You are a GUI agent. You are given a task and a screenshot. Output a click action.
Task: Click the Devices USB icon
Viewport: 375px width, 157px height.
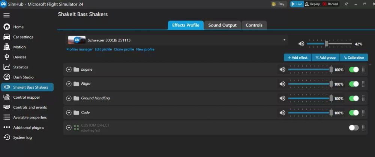7,57
